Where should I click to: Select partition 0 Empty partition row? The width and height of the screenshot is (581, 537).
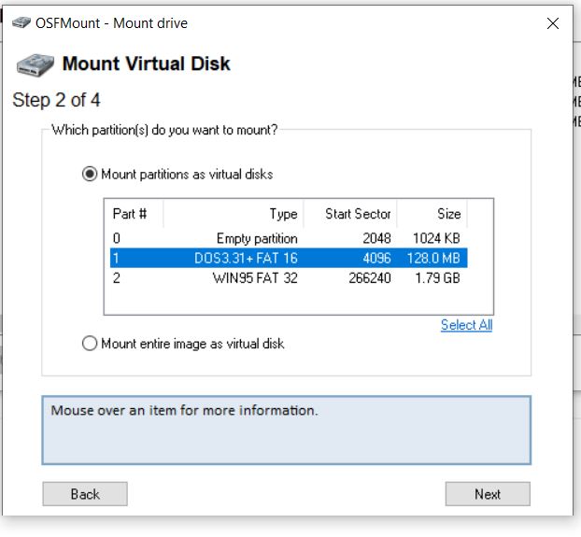289,238
